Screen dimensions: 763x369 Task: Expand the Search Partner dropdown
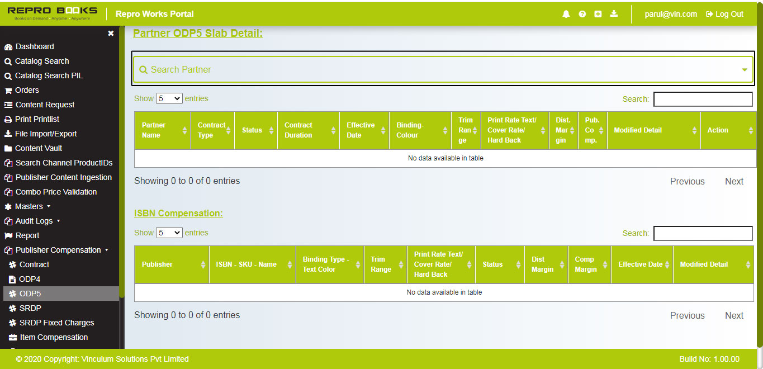pyautogui.click(x=744, y=70)
